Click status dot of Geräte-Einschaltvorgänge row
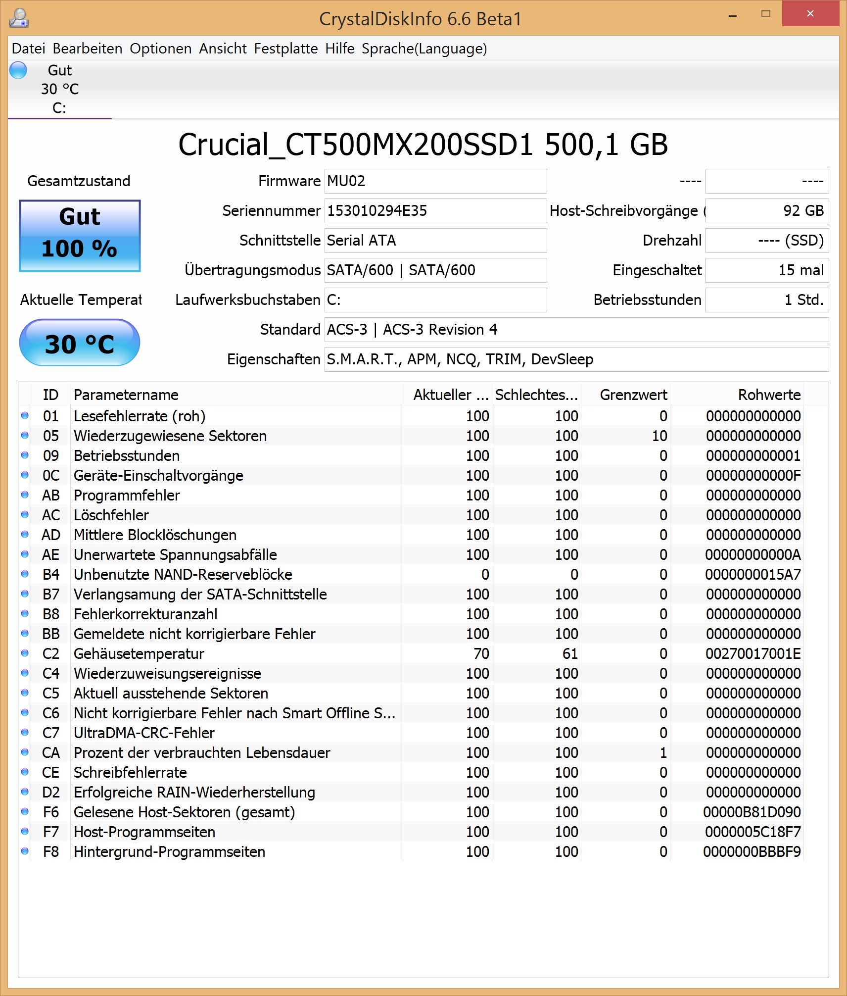 (25, 475)
